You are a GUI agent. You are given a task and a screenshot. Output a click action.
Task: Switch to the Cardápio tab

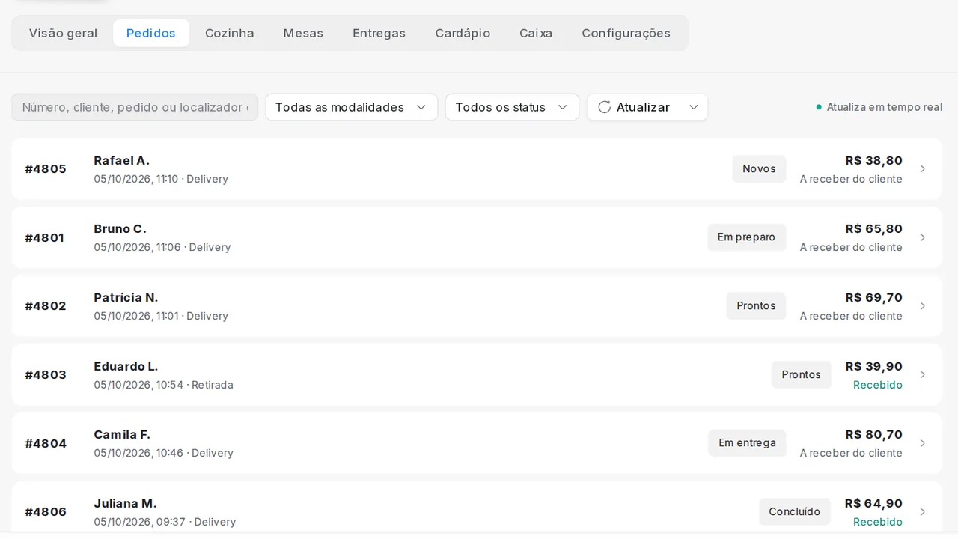(463, 33)
